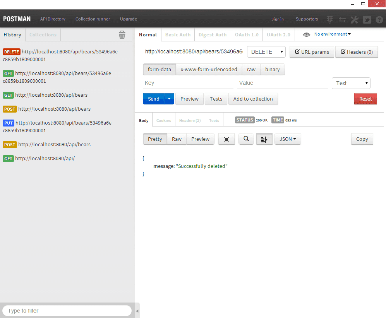The image size is (386, 318).
Task: Search the response with magnifier icon
Action: [x=246, y=139]
